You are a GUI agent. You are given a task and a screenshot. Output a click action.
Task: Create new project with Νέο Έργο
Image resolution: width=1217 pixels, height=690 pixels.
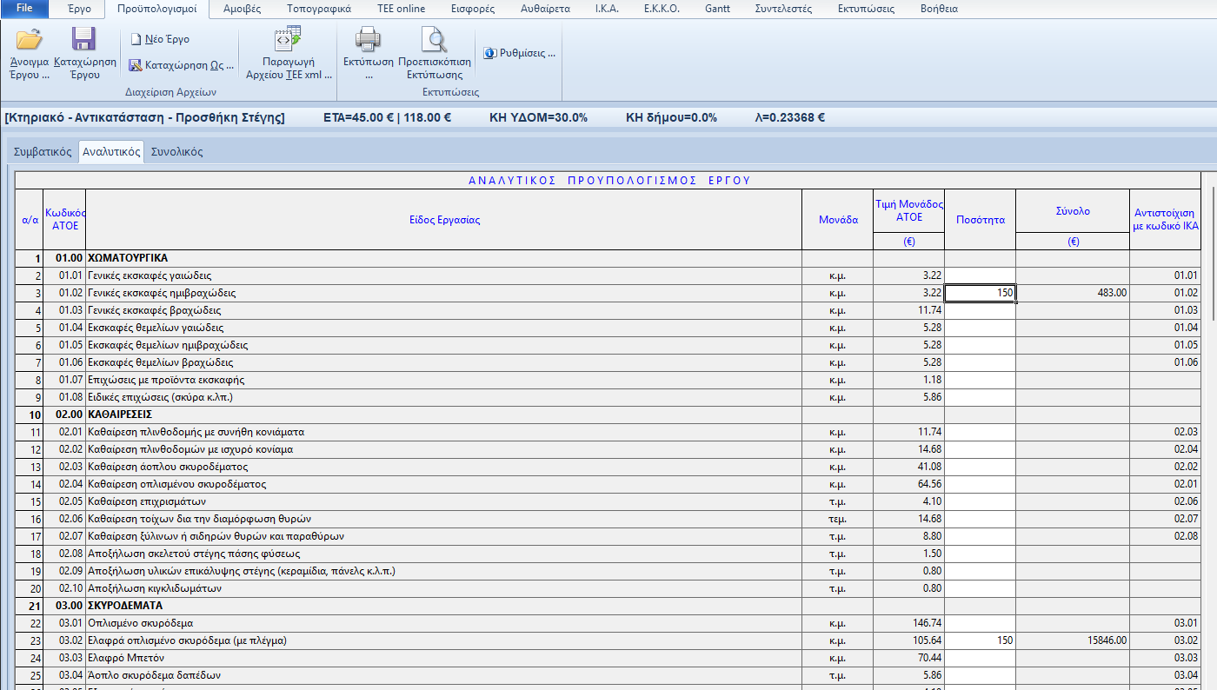pos(160,39)
